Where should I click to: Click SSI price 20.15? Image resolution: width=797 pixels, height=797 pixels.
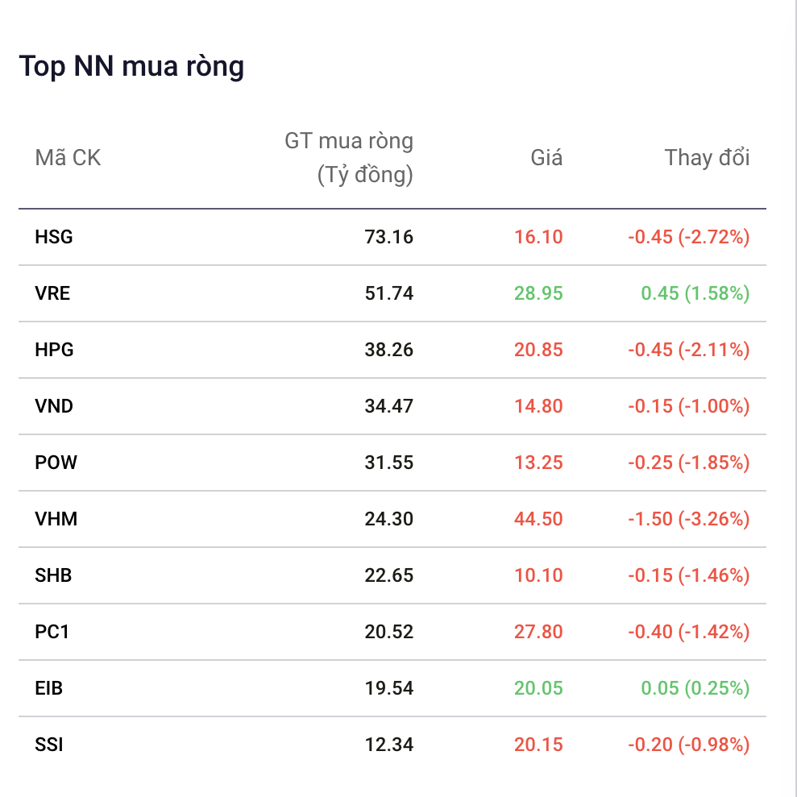[538, 745]
